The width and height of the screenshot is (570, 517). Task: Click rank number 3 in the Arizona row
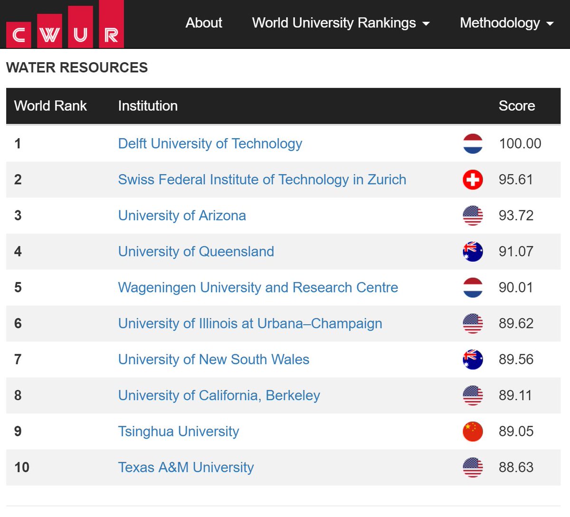tap(18, 216)
